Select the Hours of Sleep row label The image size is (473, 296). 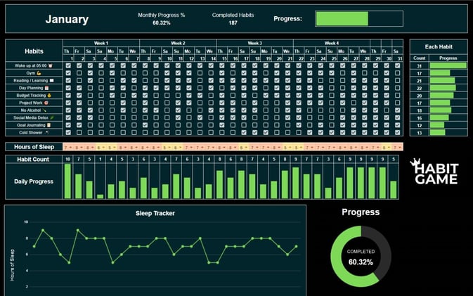pyautogui.click(x=34, y=147)
